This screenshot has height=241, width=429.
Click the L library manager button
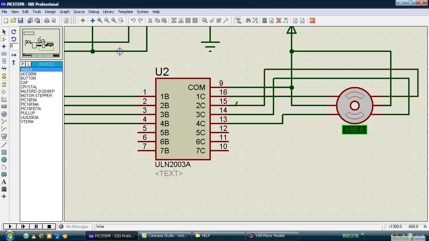(28, 64)
